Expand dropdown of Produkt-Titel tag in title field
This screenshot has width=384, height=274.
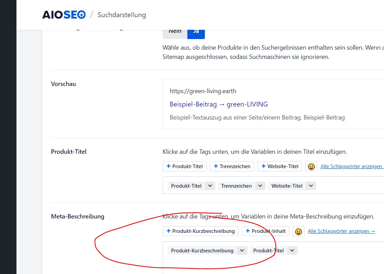tap(210, 186)
